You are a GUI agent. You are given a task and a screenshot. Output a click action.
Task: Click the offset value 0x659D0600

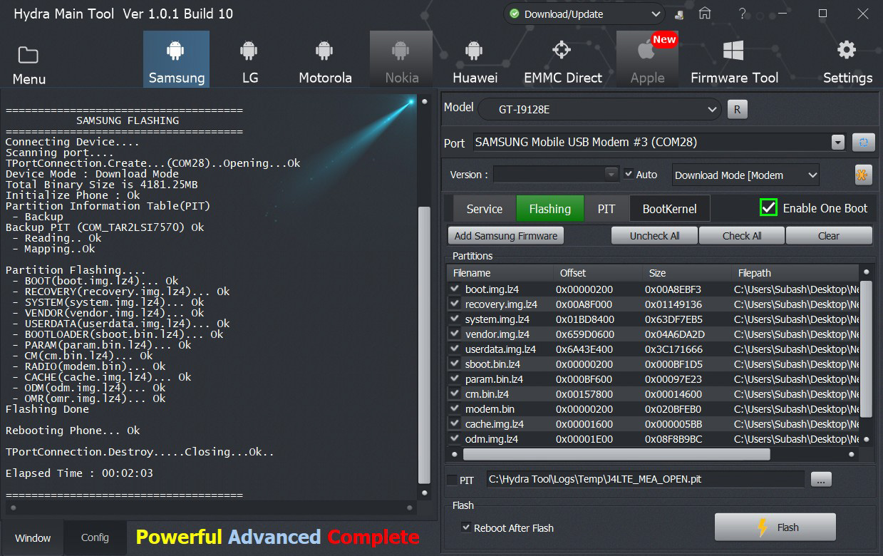pyautogui.click(x=584, y=334)
